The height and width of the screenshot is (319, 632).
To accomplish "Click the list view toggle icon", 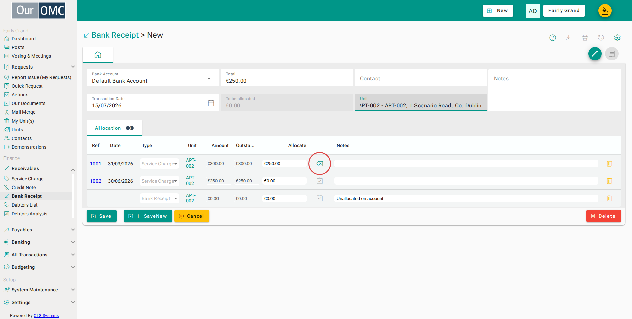I will click(x=612, y=54).
